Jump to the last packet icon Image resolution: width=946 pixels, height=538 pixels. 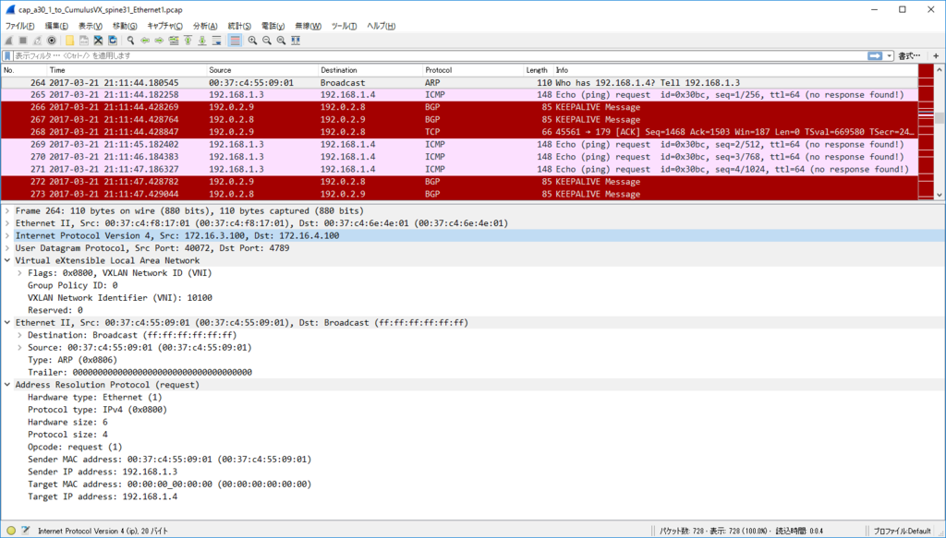point(202,41)
